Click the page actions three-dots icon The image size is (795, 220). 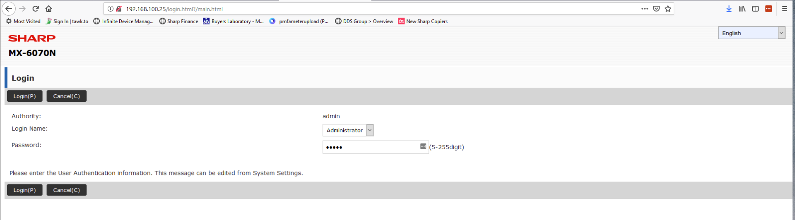click(645, 9)
